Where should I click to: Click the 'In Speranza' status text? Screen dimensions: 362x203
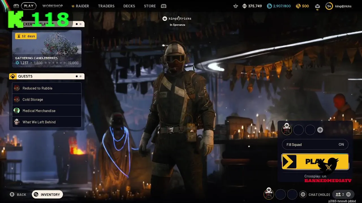[x=177, y=25]
